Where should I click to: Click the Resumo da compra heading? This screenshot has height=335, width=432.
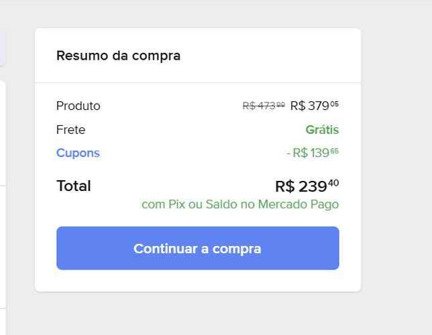coord(118,56)
